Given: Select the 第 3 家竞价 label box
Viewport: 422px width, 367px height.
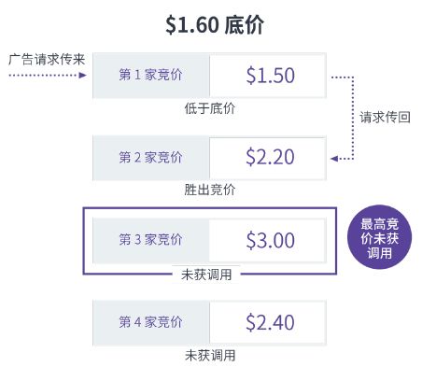Looking at the screenshot, I should tap(151, 240).
